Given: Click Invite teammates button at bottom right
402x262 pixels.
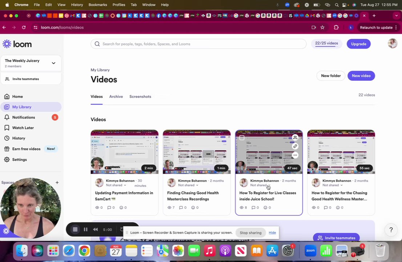Looking at the screenshot, I should (x=336, y=238).
